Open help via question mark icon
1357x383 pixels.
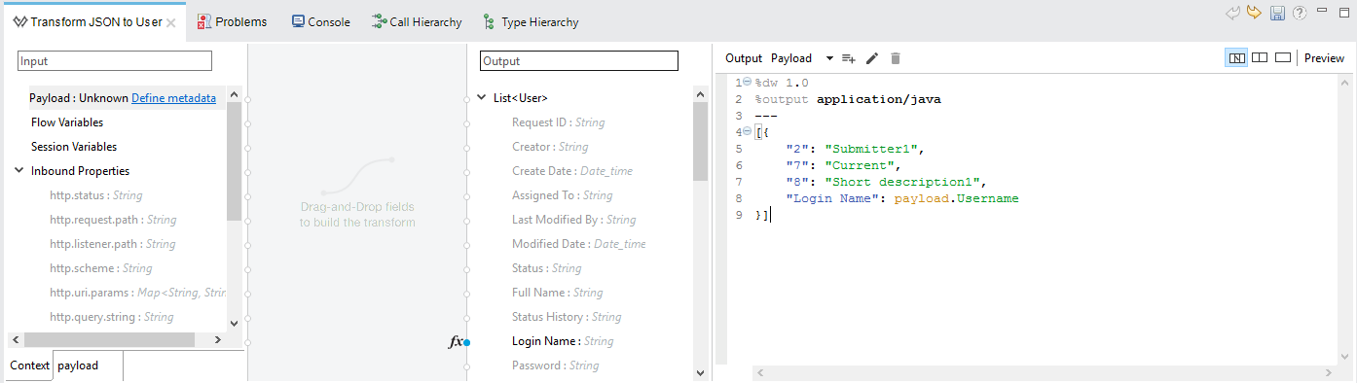(x=1299, y=13)
